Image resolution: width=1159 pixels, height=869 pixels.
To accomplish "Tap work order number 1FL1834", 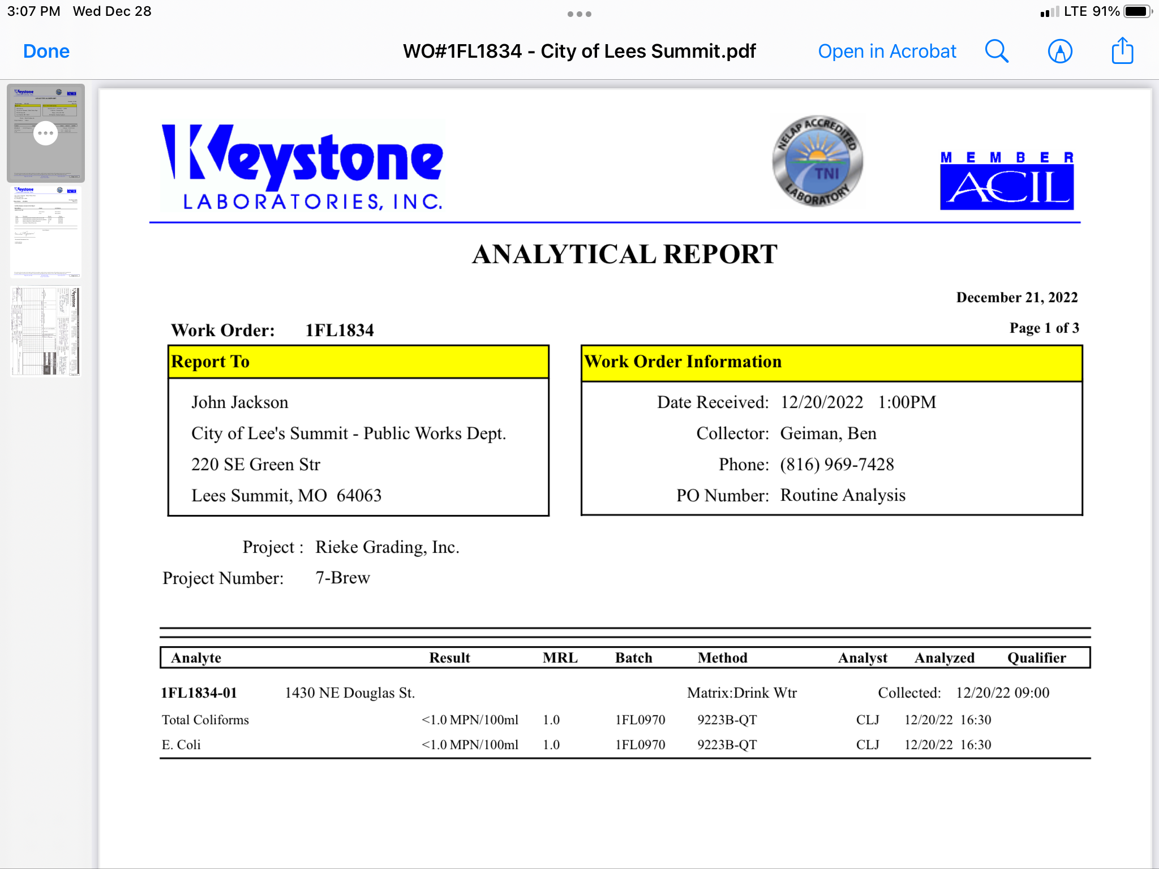I will [x=340, y=330].
